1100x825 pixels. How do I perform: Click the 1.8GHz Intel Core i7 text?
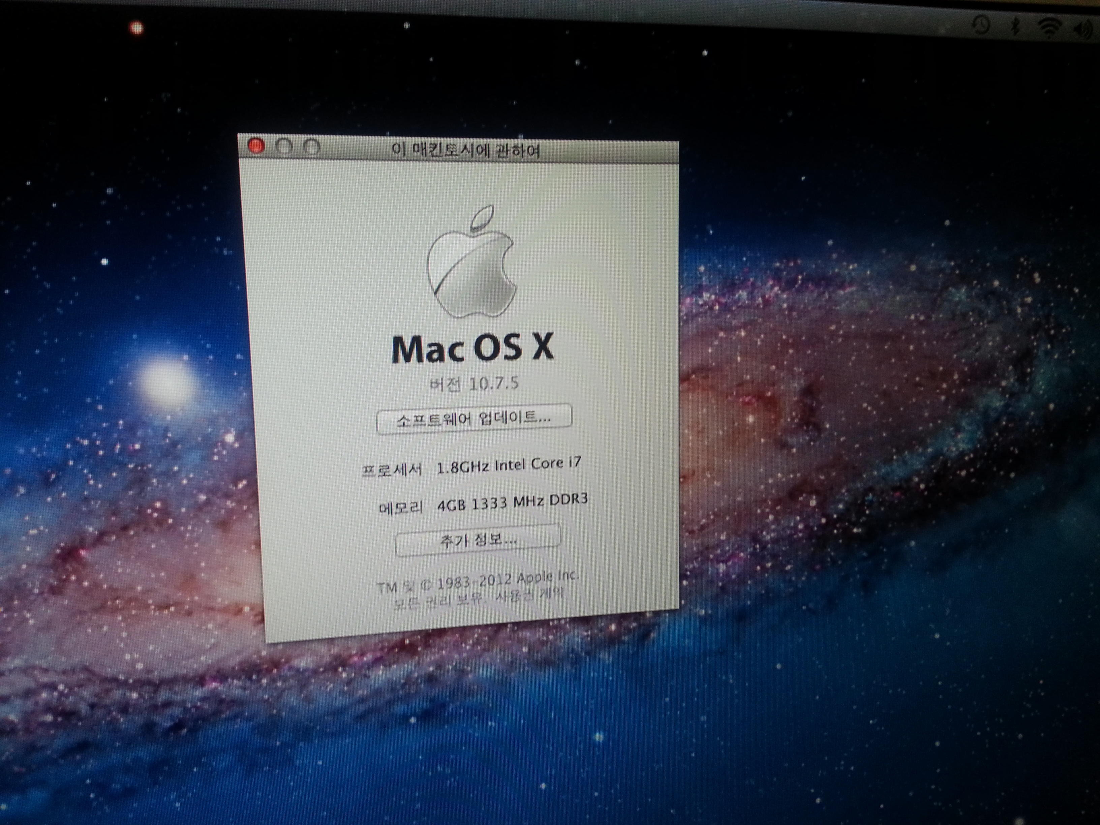(509, 465)
